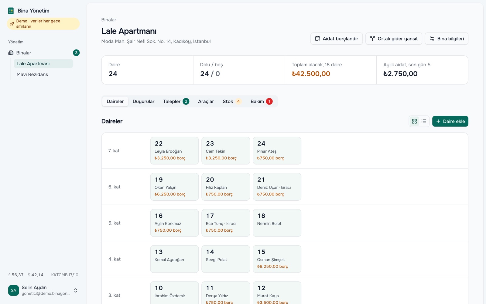Viewport: 486px width, 304px height.
Task: Open apartment 24 Pınar Ateş card
Action: (x=277, y=151)
